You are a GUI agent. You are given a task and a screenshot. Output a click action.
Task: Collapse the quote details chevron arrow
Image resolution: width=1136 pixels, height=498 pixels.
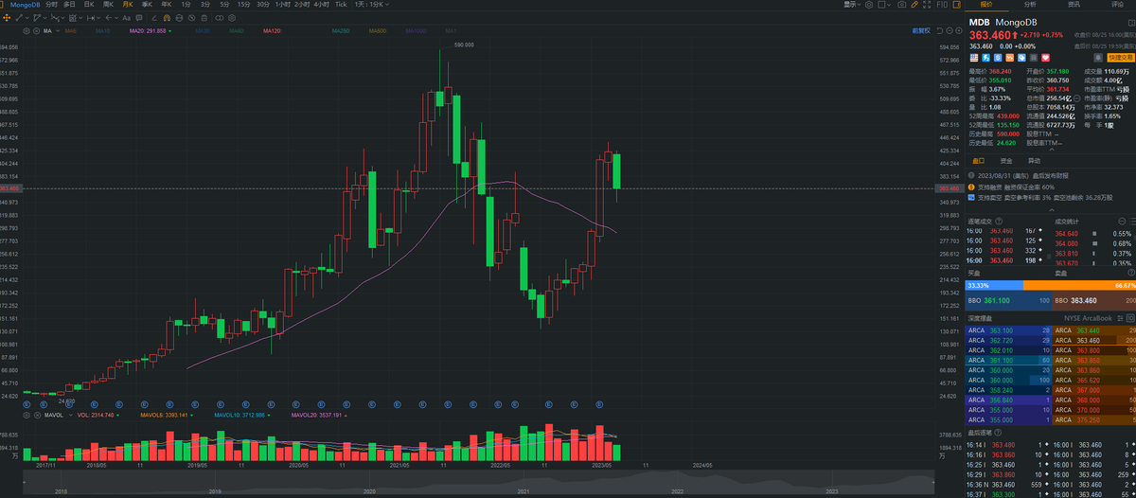point(1052,149)
